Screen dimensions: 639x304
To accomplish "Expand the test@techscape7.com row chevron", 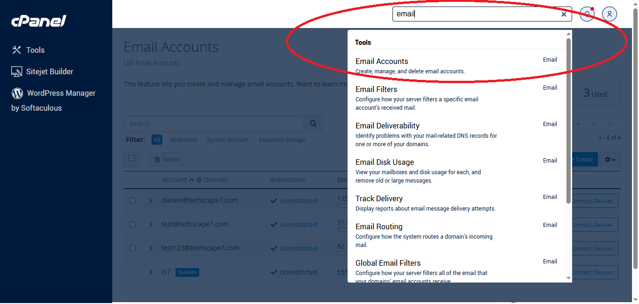I will [x=151, y=224].
